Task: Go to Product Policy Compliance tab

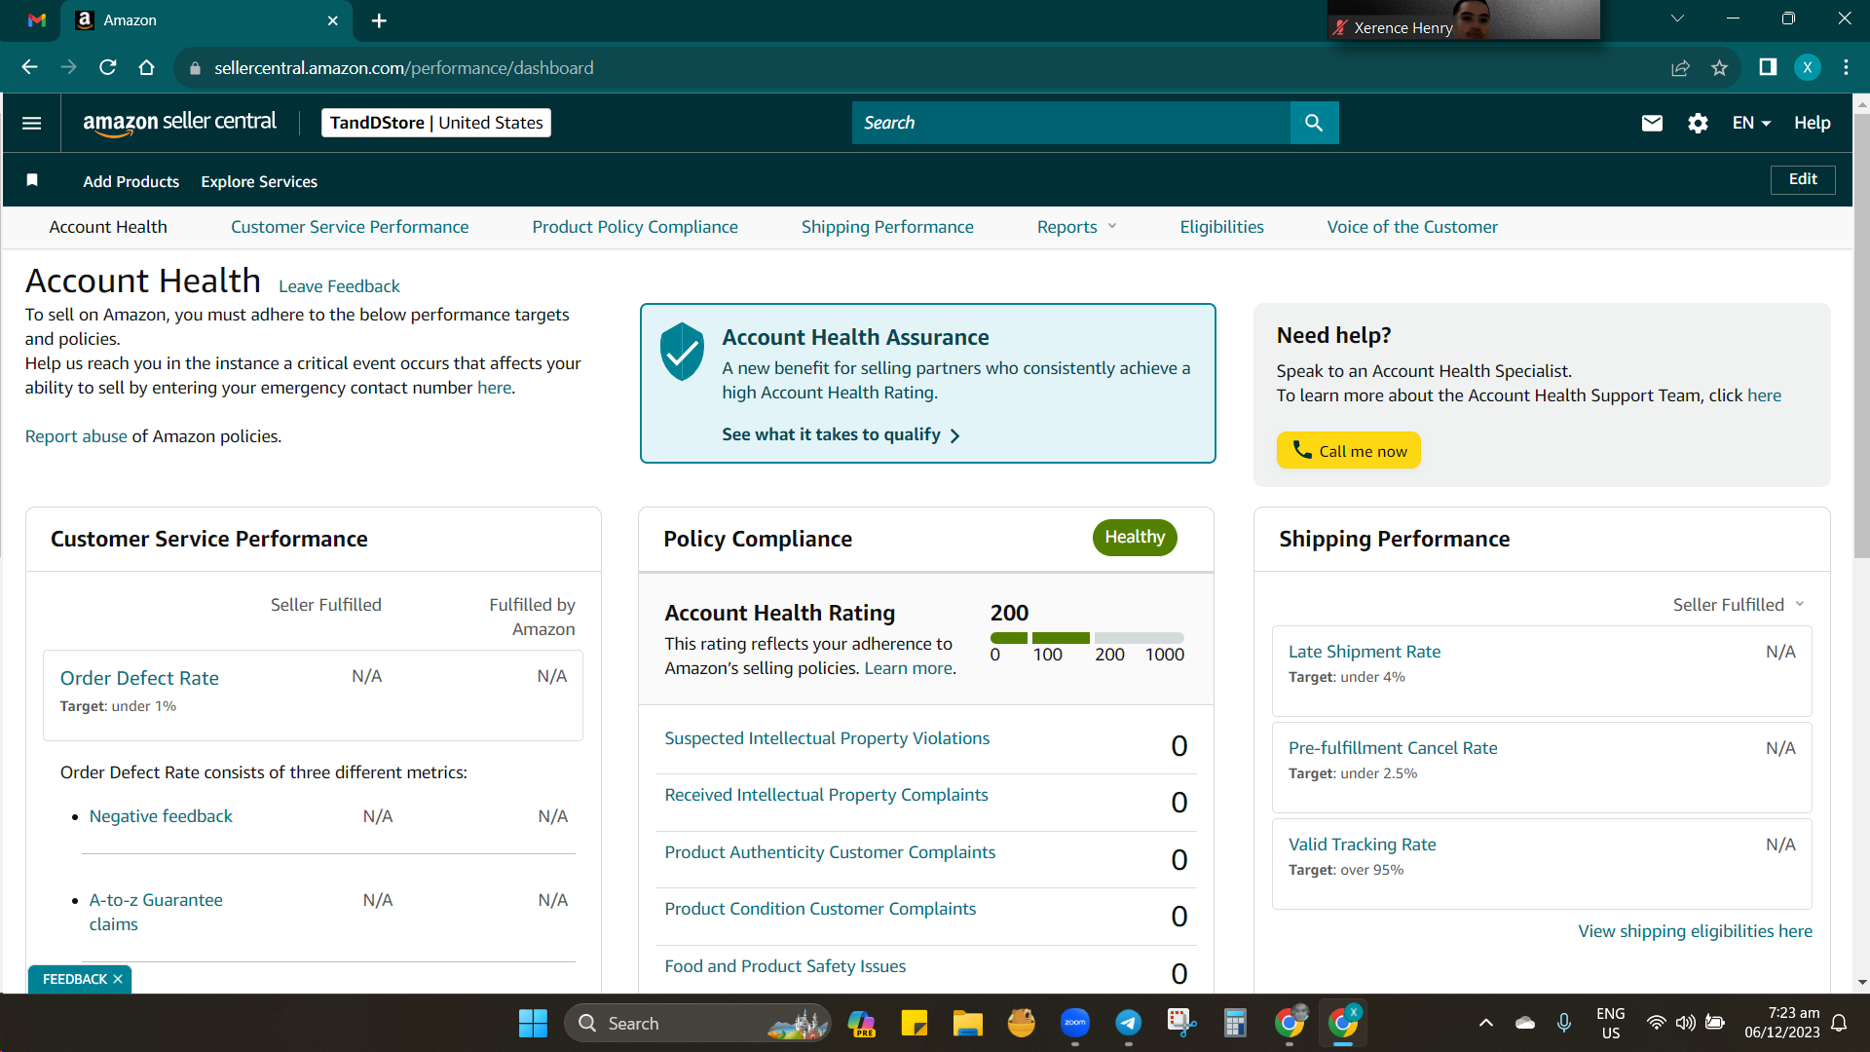Action: 635,227
